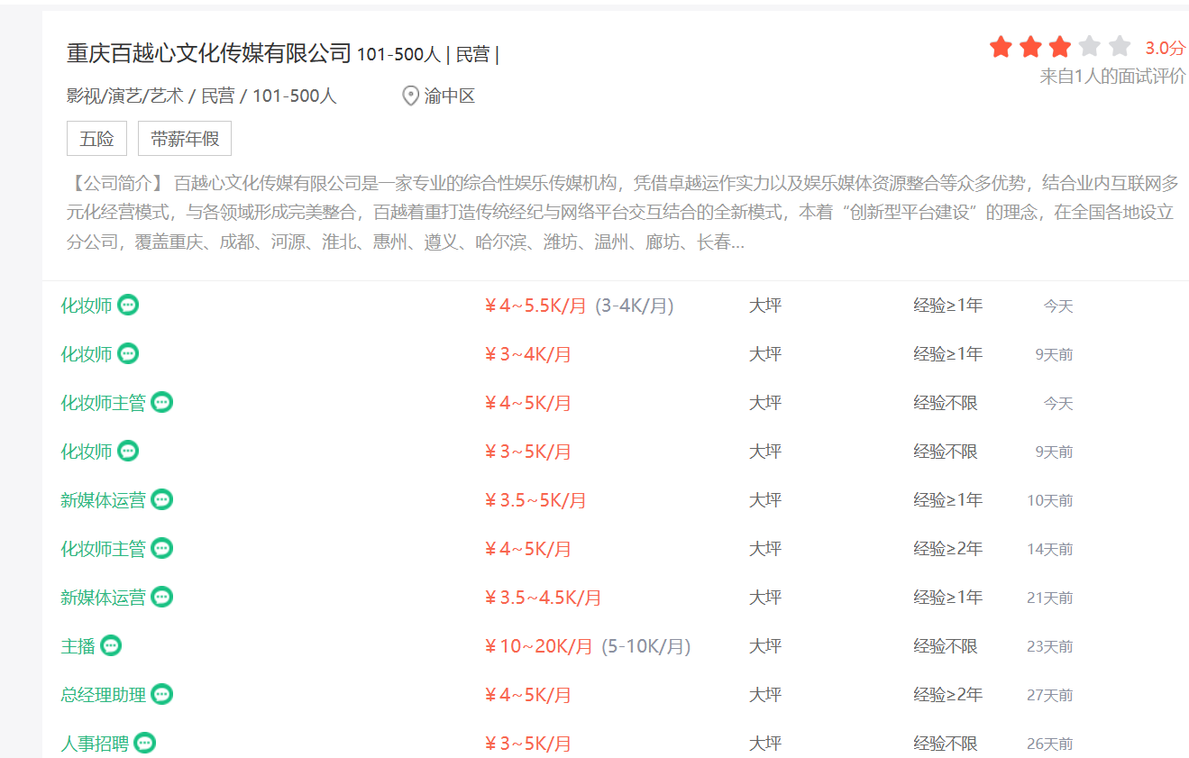1189x758 pixels.
Task: Click 大坪 in the 人事招聘 row
Action: (x=765, y=744)
